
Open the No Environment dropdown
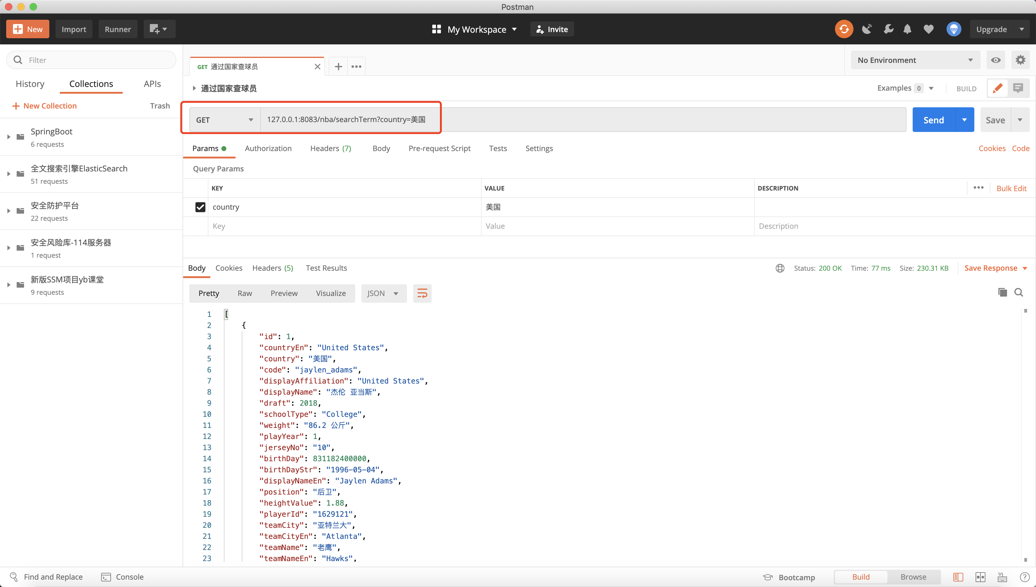[915, 60]
